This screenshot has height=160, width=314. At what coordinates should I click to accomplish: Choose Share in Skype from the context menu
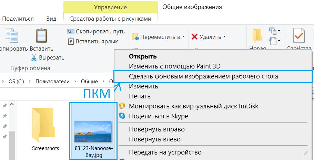pos(159,116)
